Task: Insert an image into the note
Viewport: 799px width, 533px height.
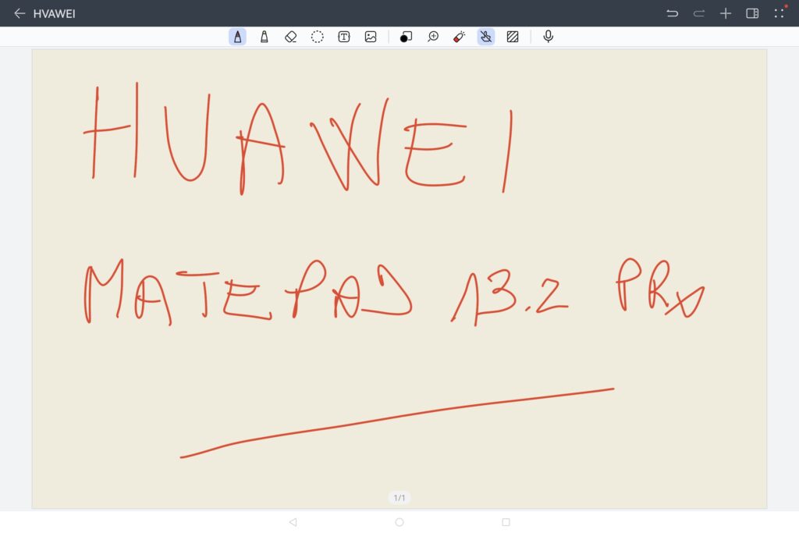Action: (371, 37)
